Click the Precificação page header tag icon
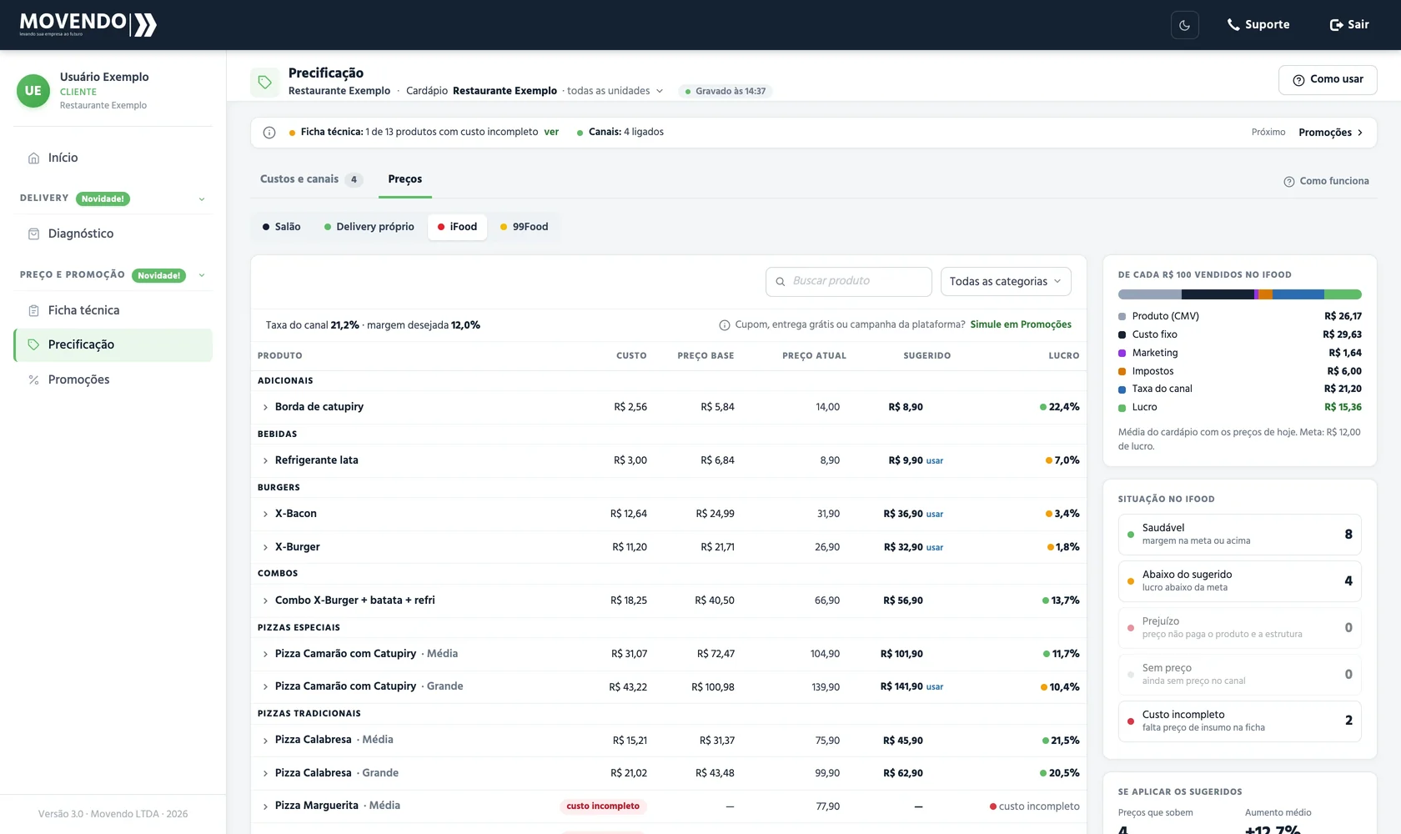 (x=265, y=82)
